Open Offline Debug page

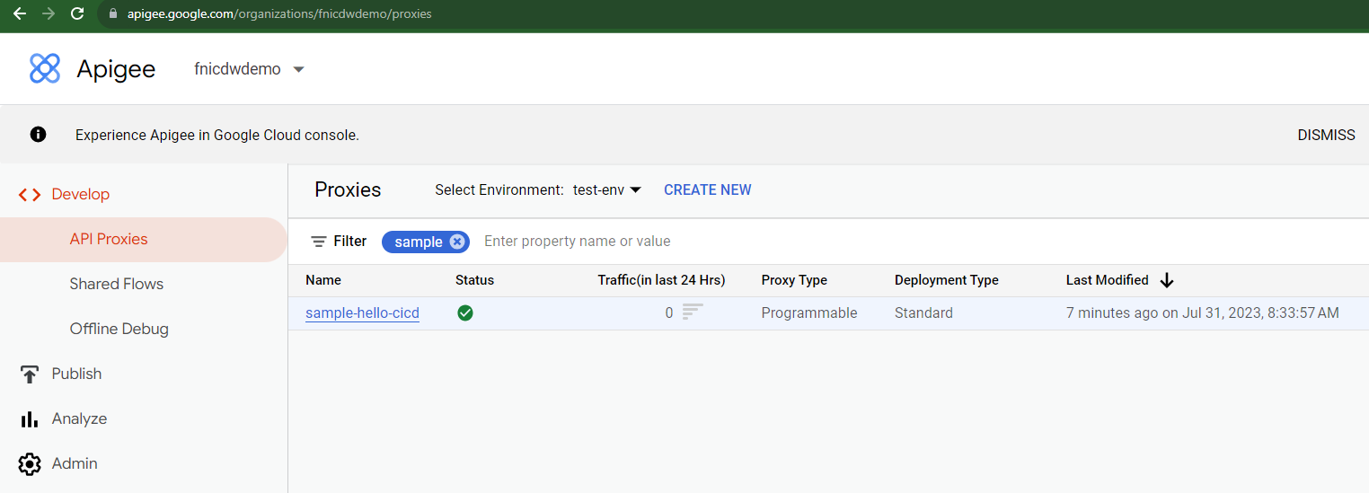click(x=119, y=329)
